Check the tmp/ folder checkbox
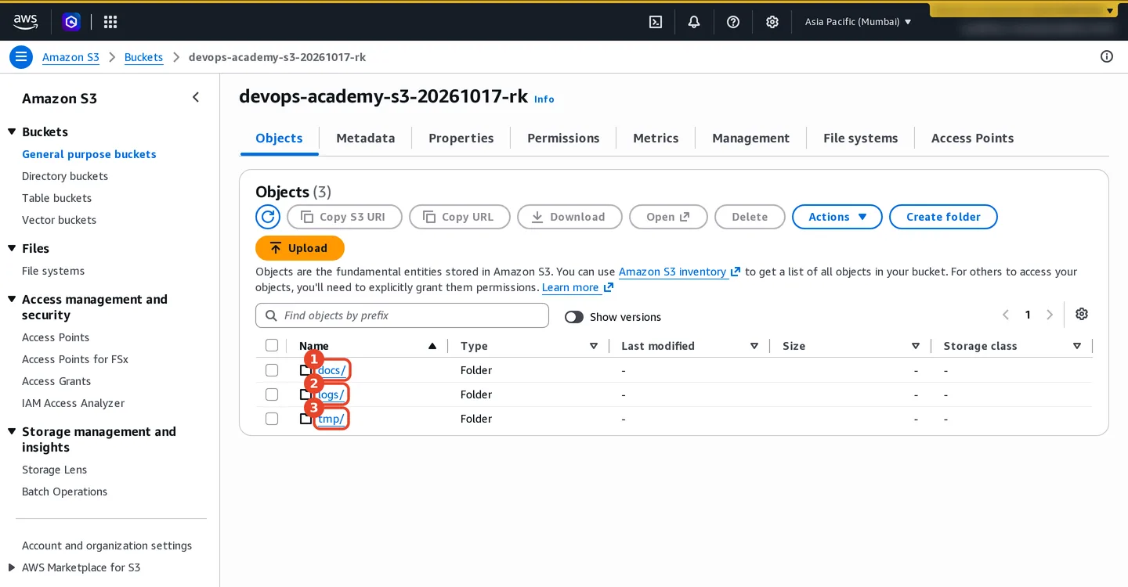Screen dimensions: 1128x587 click(272, 418)
